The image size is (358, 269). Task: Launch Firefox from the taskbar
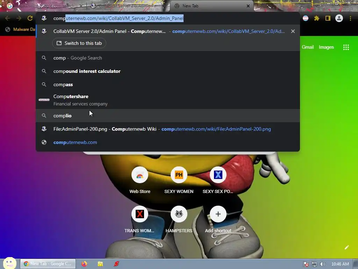coord(84,264)
